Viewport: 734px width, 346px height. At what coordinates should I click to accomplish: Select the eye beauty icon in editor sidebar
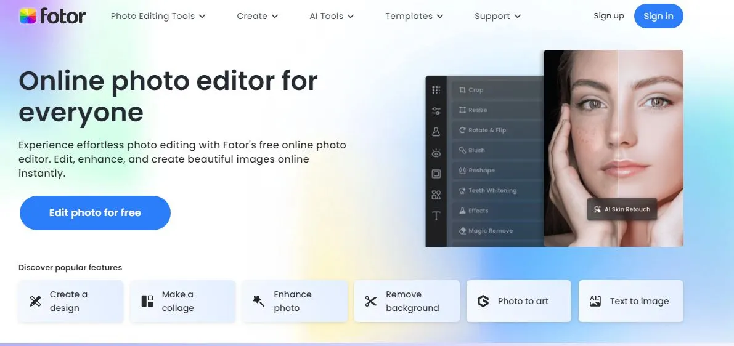click(436, 153)
